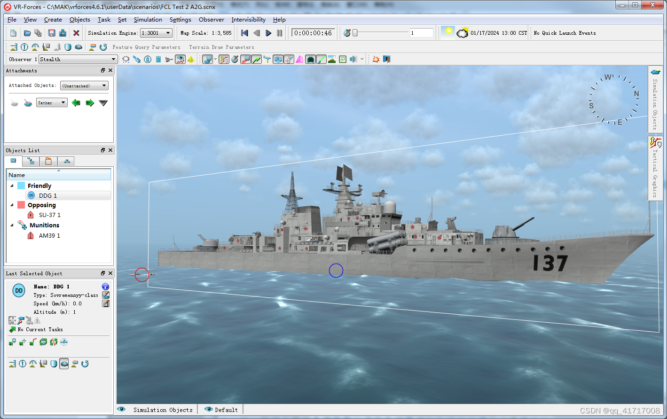667x419 pixels.
Task: Open the Observer Stealth mode dropdown
Action: point(78,59)
